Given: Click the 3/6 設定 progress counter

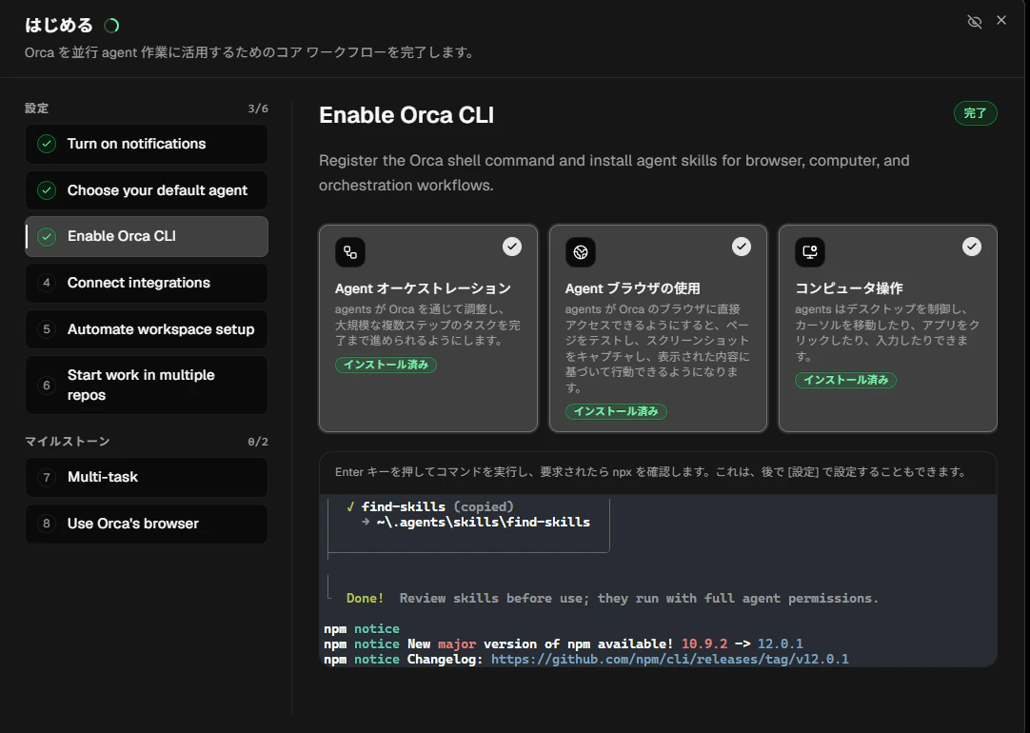Looking at the screenshot, I should click(258, 109).
